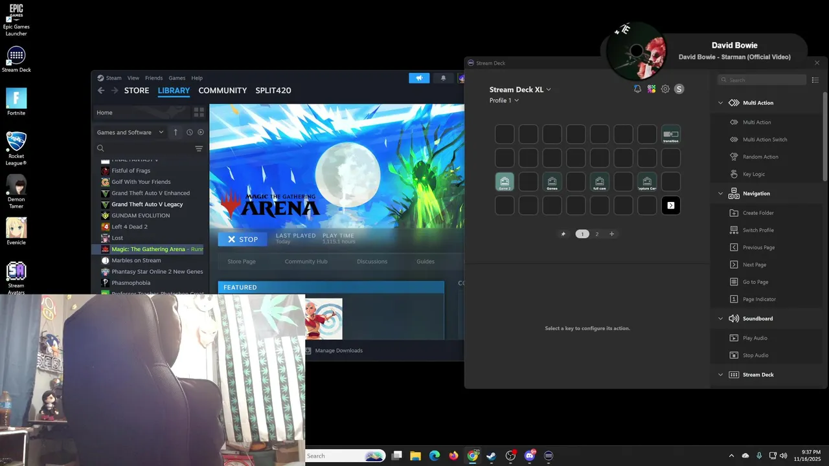
Task: Open the Stream Deck XL device dropdown
Action: 520,90
